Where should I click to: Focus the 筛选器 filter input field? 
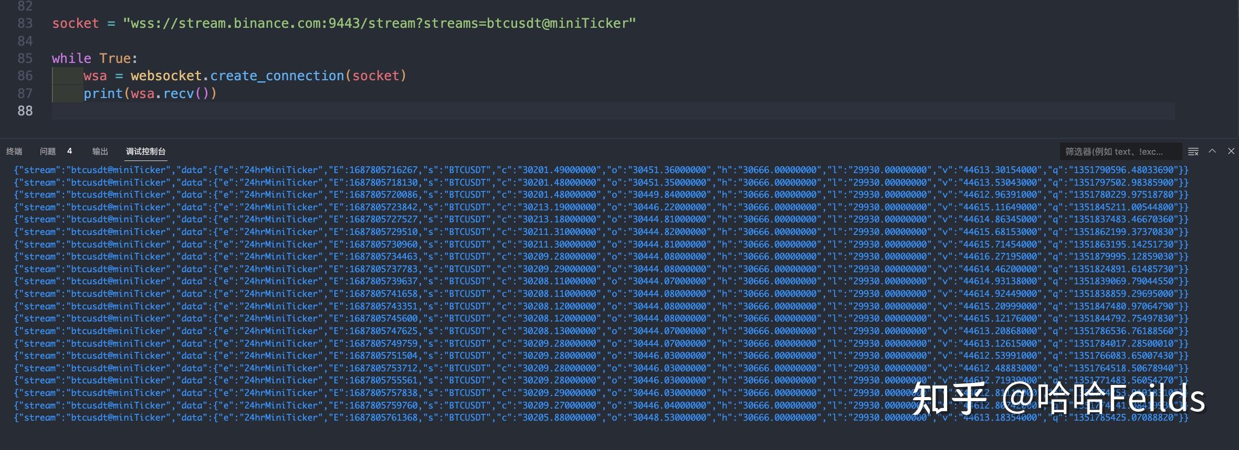1120,152
